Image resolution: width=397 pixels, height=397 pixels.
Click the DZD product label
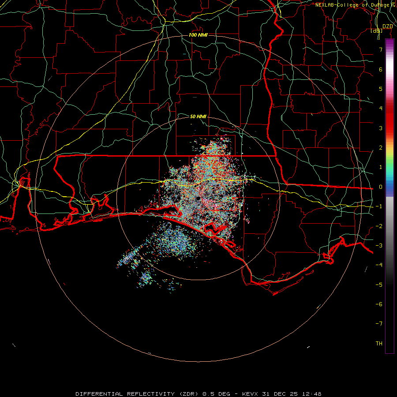387,26
